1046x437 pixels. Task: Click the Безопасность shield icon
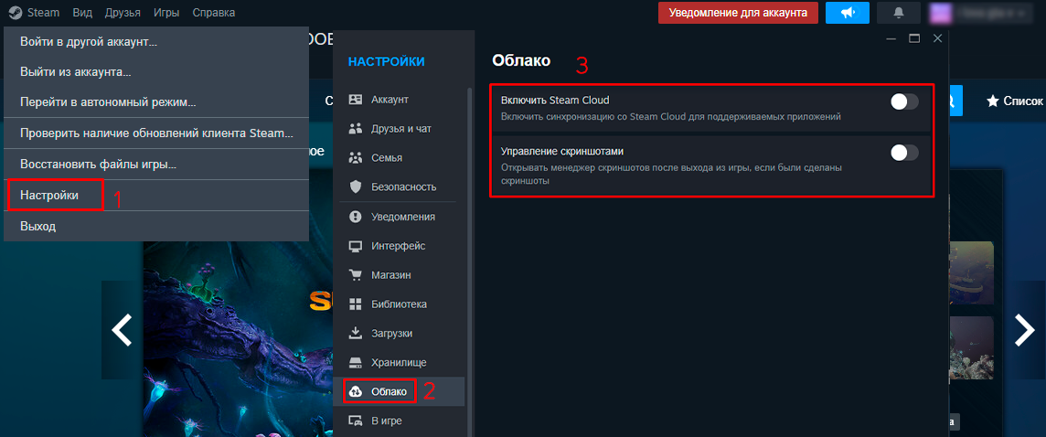click(x=356, y=187)
